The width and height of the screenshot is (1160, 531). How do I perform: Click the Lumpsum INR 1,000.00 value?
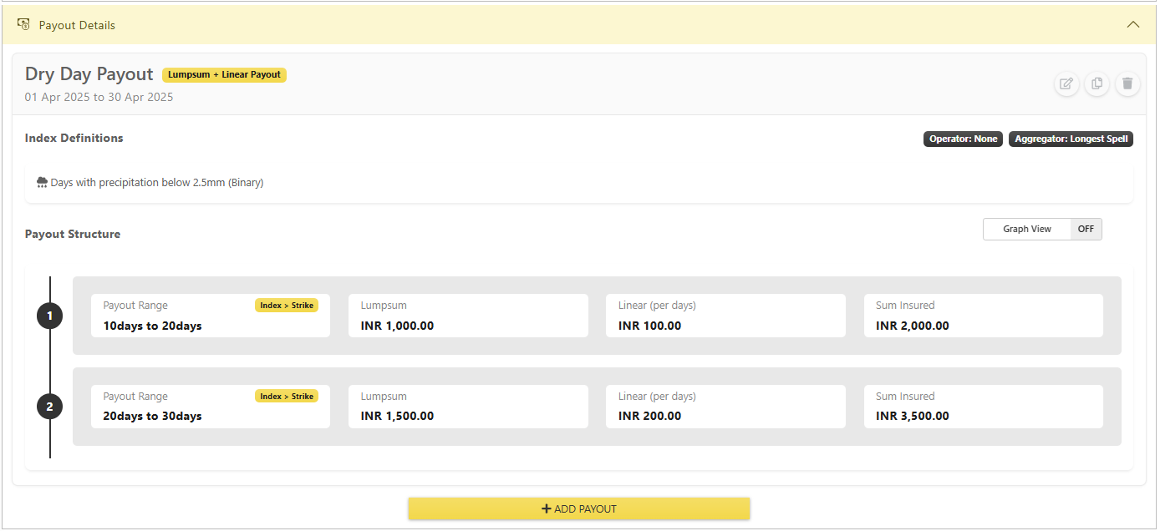tap(398, 326)
